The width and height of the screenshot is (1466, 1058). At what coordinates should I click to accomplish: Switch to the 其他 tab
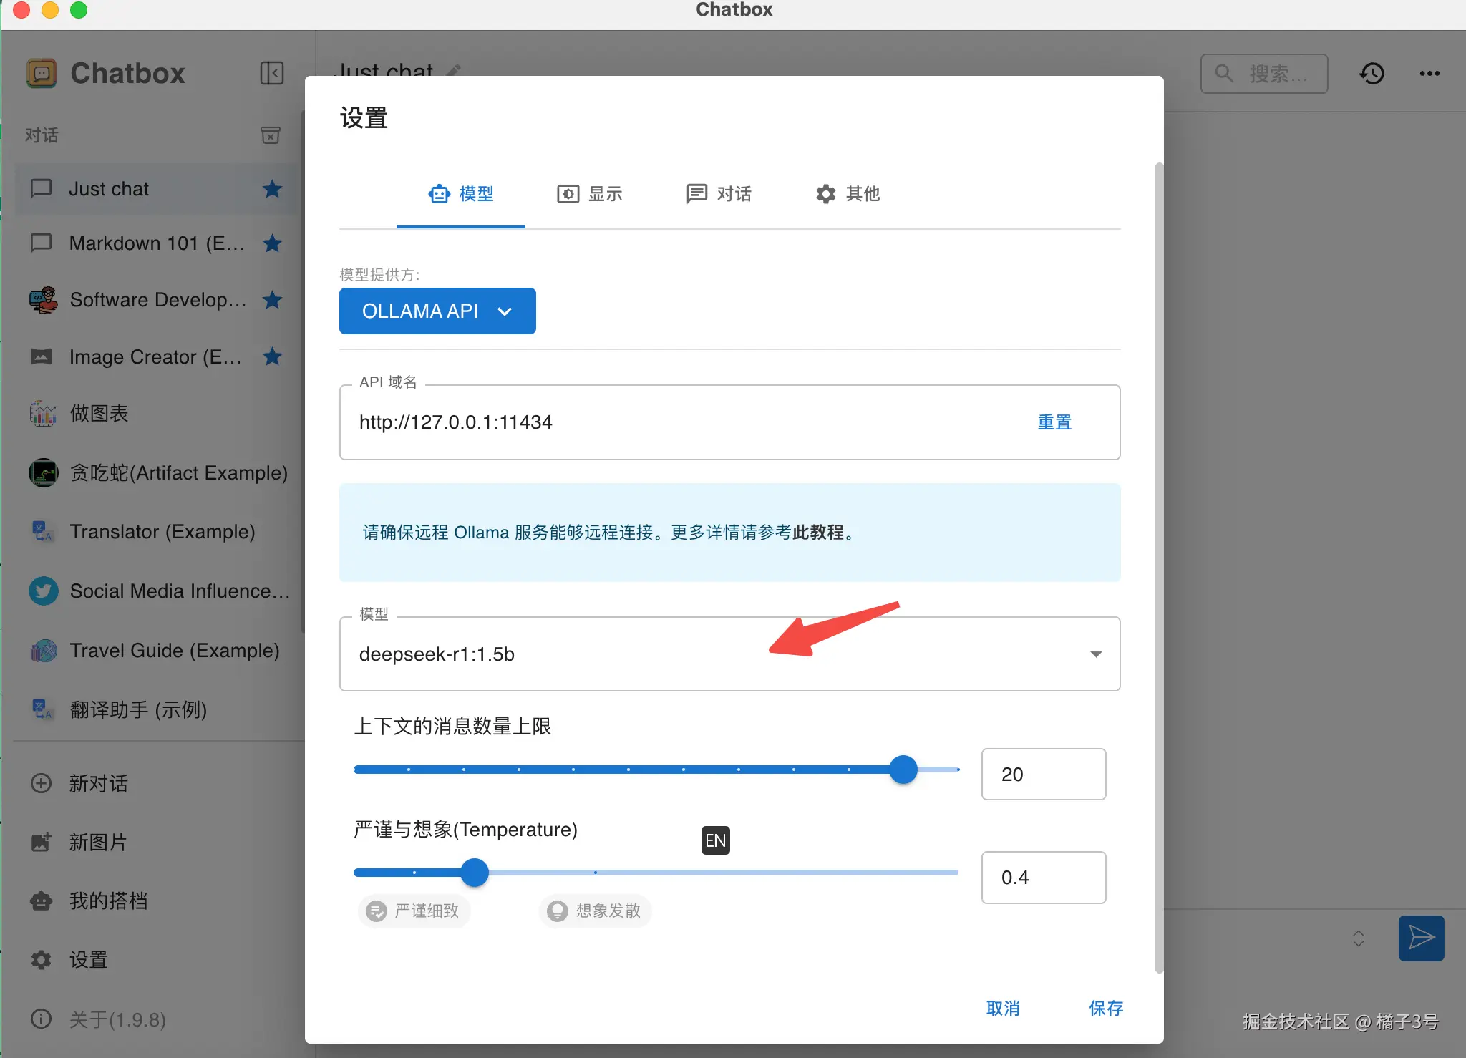(x=848, y=194)
